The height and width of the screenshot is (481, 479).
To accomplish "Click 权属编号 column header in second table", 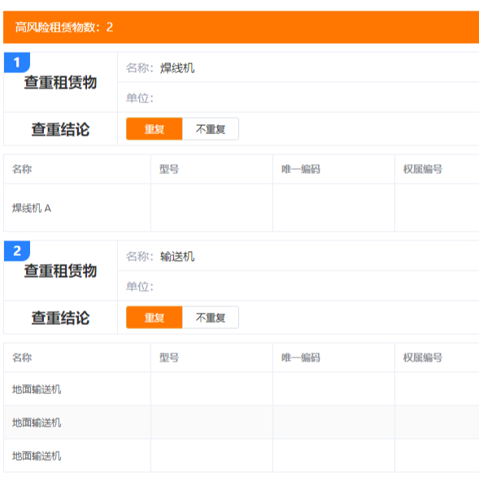I will 423,357.
